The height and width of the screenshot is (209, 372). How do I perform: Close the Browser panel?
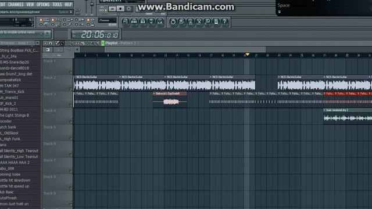(37, 43)
